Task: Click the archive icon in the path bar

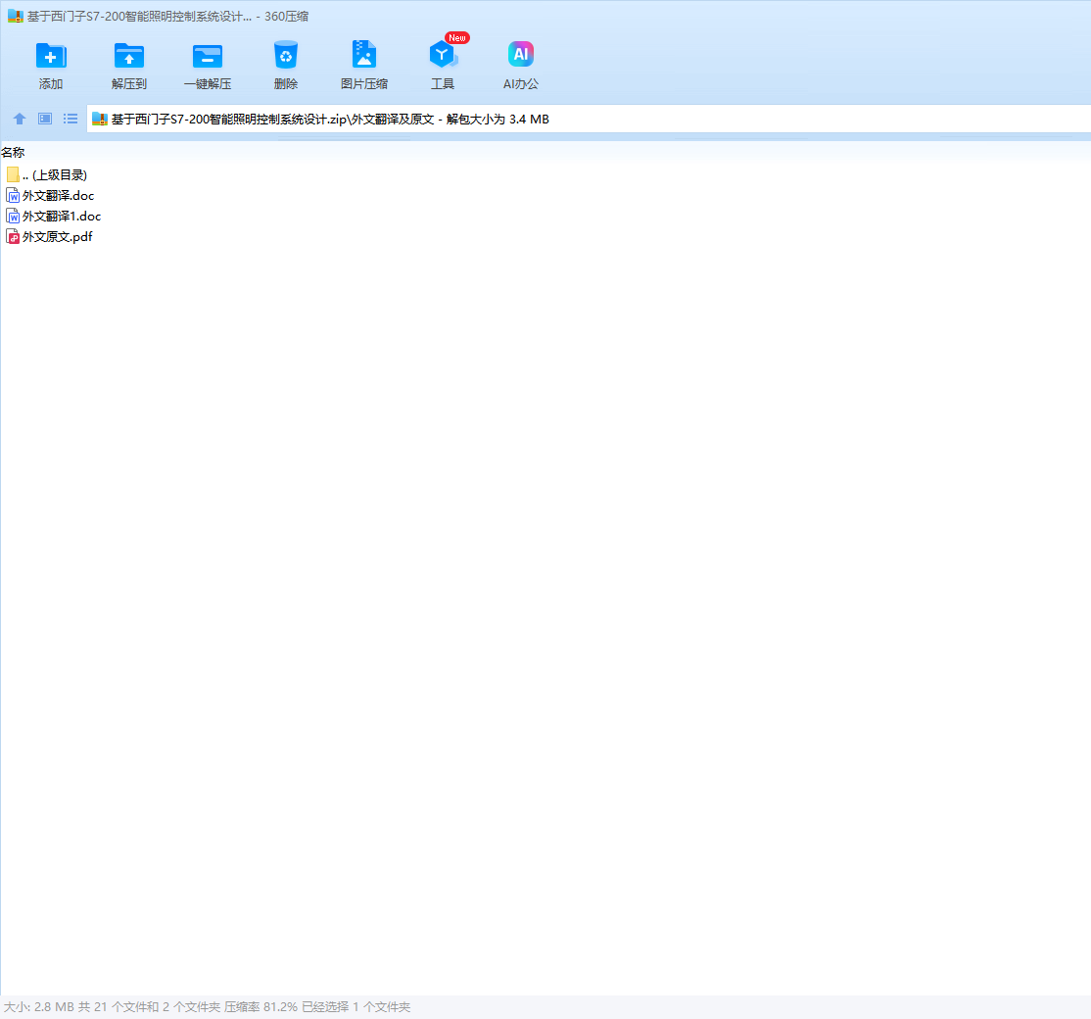Action: click(100, 119)
